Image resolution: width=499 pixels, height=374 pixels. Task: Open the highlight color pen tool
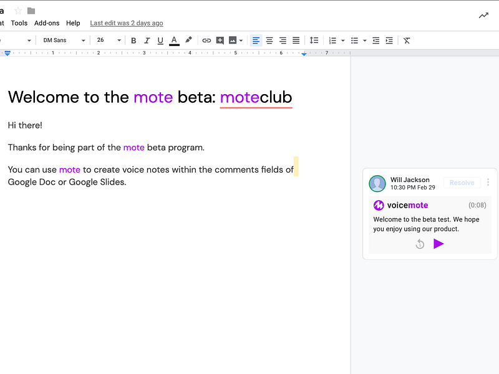tap(188, 40)
